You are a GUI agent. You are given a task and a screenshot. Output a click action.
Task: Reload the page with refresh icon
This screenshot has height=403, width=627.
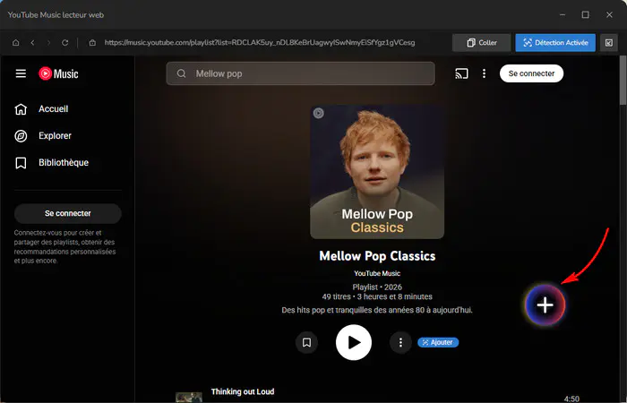(64, 43)
